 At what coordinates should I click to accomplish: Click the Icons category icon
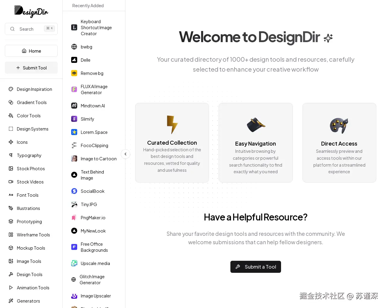[11, 142]
